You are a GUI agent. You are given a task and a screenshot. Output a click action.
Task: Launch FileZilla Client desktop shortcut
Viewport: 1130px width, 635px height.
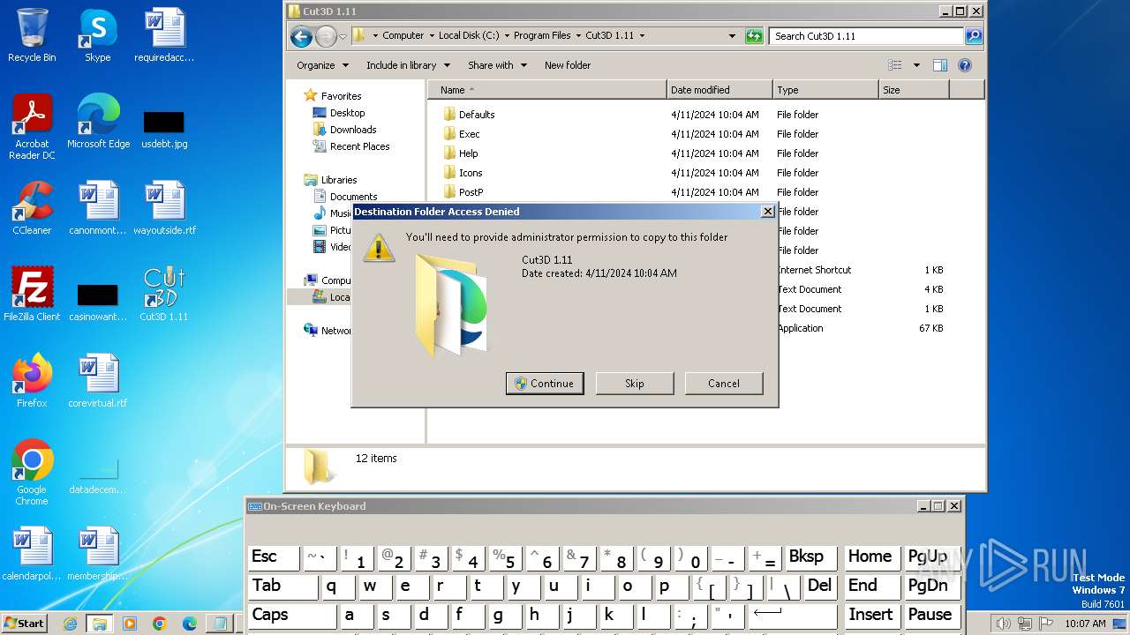coord(32,295)
